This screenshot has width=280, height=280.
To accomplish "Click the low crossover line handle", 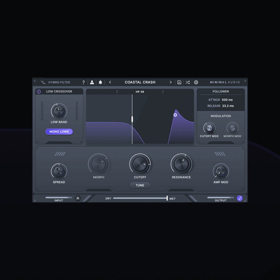I will point(132,119).
